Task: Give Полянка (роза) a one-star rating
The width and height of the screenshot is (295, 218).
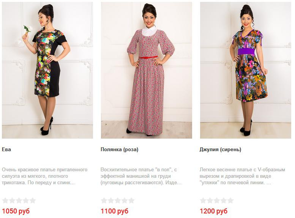Action: point(104,201)
